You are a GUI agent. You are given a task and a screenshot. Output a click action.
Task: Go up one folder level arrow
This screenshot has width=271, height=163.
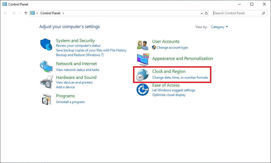point(26,13)
